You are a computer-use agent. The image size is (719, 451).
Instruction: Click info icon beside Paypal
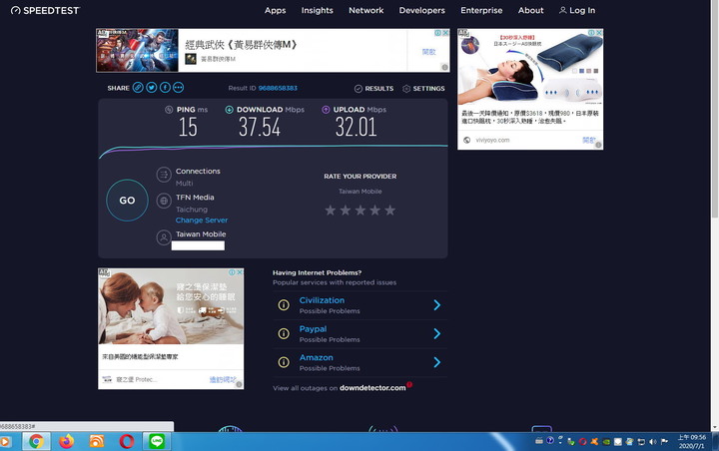(x=284, y=333)
